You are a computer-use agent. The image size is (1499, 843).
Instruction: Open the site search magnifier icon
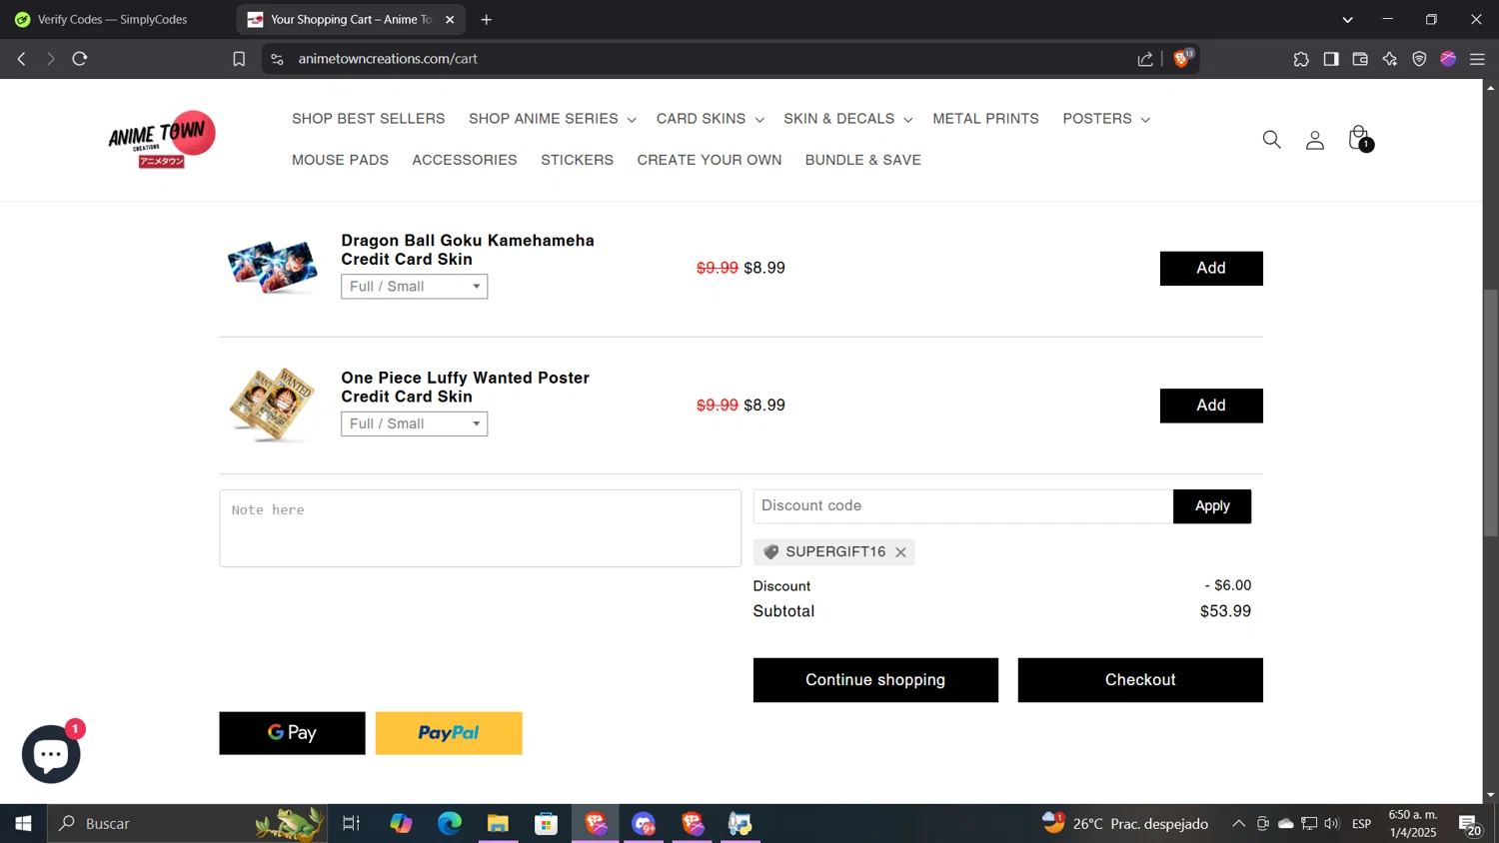point(1271,140)
